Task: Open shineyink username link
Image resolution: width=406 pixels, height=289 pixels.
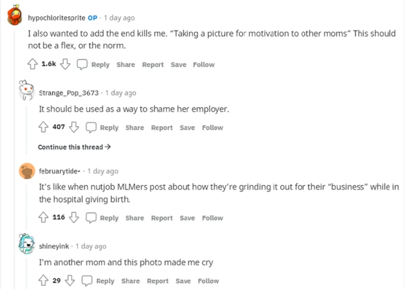Action: click(x=55, y=246)
